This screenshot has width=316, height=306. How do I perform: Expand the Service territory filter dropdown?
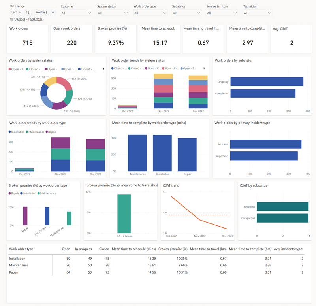222,13
